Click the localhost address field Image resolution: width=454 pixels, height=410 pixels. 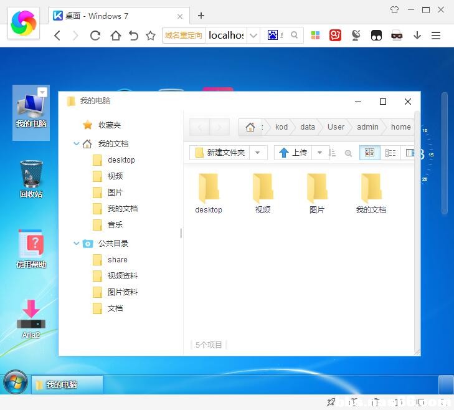point(226,36)
